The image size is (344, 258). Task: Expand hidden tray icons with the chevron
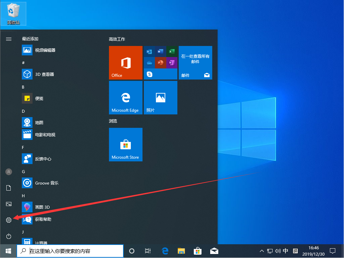coord(261,251)
